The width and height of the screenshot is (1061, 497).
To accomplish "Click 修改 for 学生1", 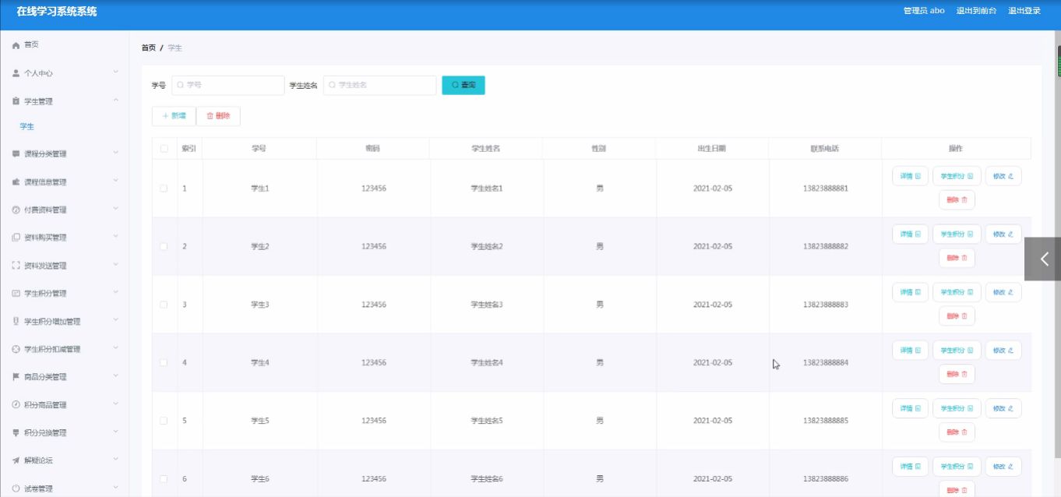I will tap(1003, 176).
